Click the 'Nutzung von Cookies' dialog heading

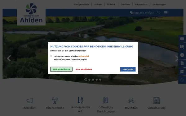pyautogui.click(x=92, y=46)
